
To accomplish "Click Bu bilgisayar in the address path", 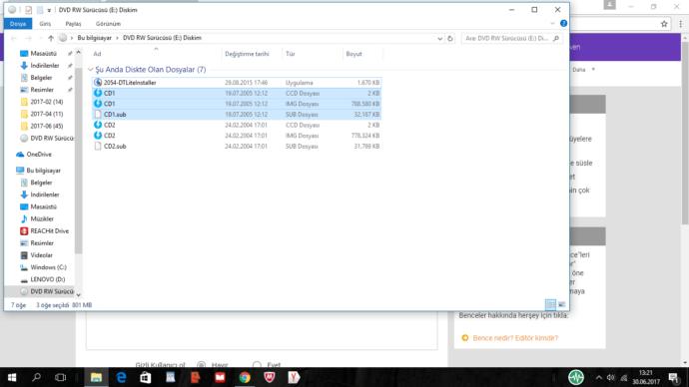I will pos(95,38).
